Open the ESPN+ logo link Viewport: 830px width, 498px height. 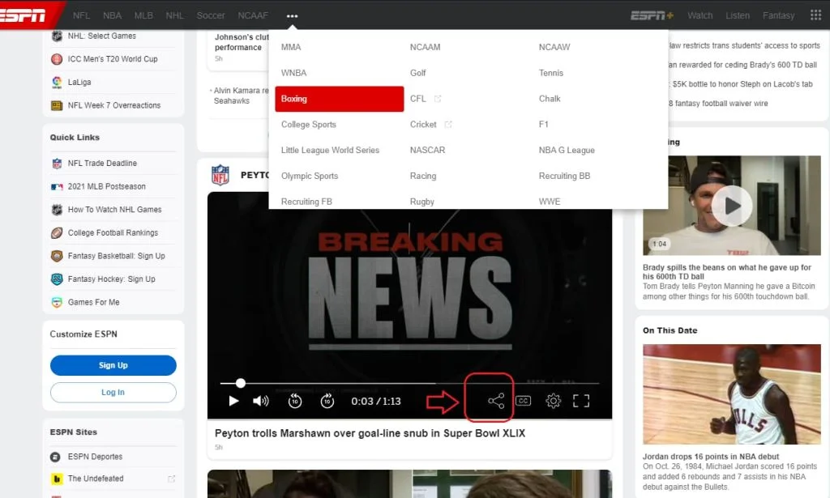coord(652,15)
